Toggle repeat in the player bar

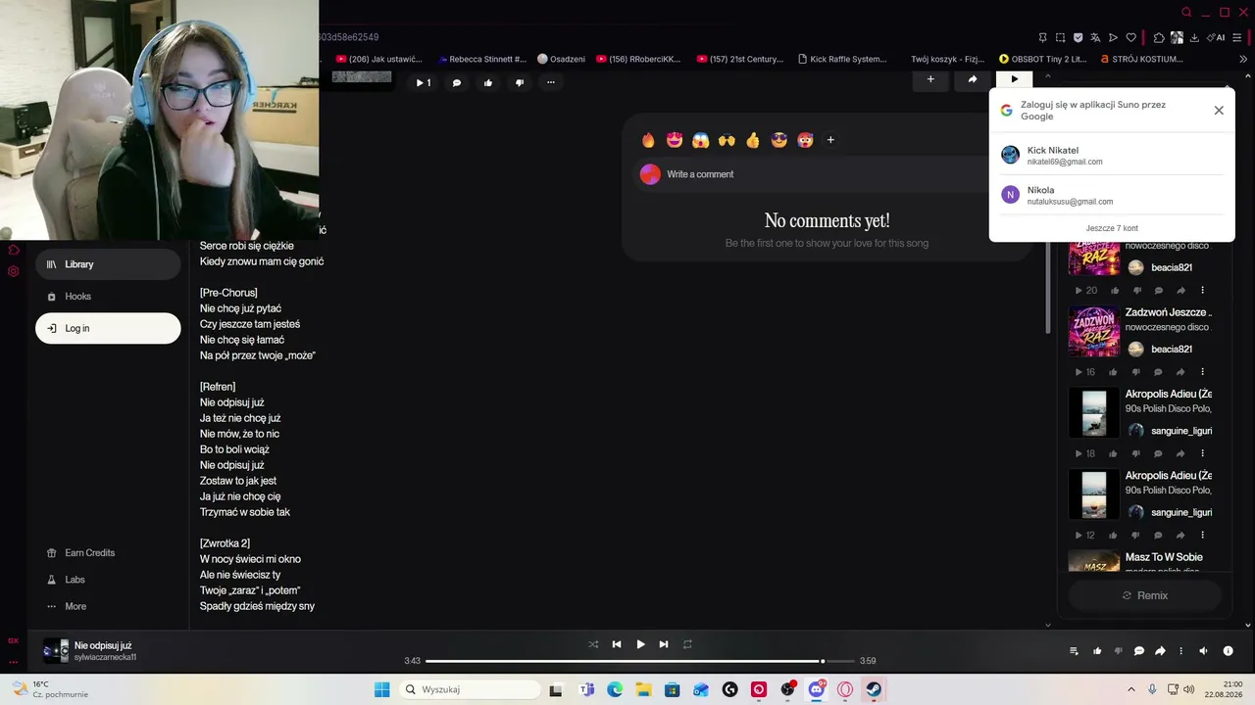(x=687, y=644)
